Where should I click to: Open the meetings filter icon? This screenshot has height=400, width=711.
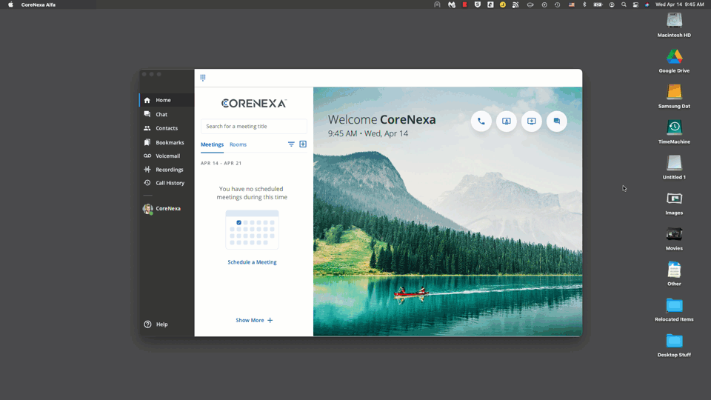[291, 144]
